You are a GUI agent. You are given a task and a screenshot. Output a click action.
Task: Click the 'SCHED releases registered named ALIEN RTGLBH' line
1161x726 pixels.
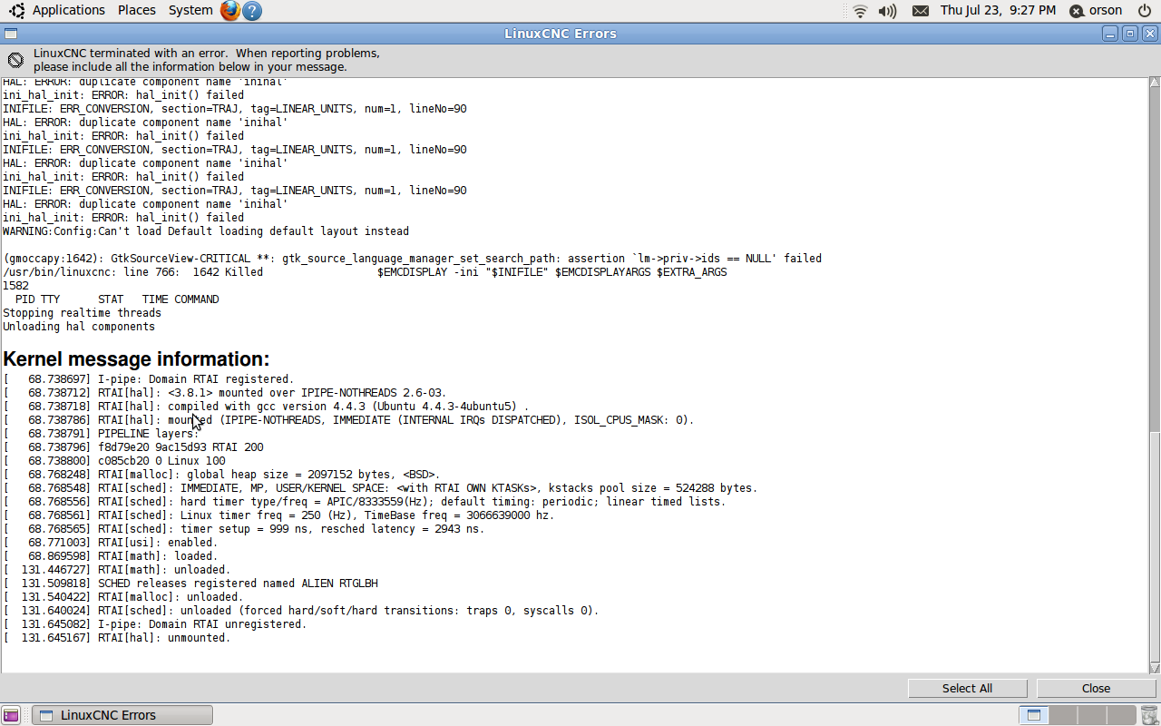[190, 584]
